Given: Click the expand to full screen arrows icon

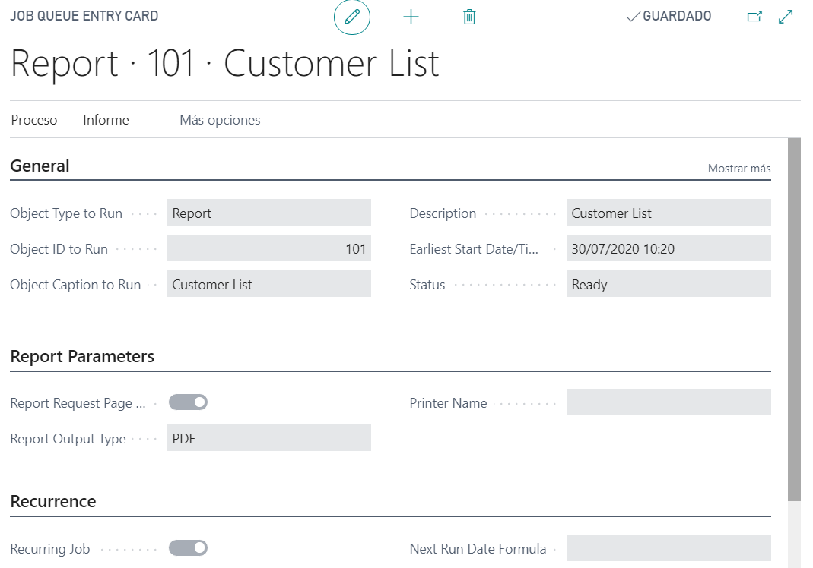Looking at the screenshot, I should 786,17.
